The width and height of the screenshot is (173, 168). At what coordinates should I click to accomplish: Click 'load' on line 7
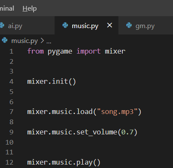[x=85, y=111]
